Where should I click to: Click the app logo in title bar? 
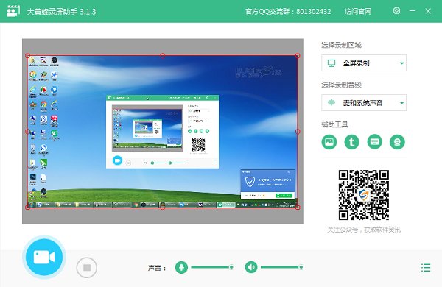(x=13, y=11)
